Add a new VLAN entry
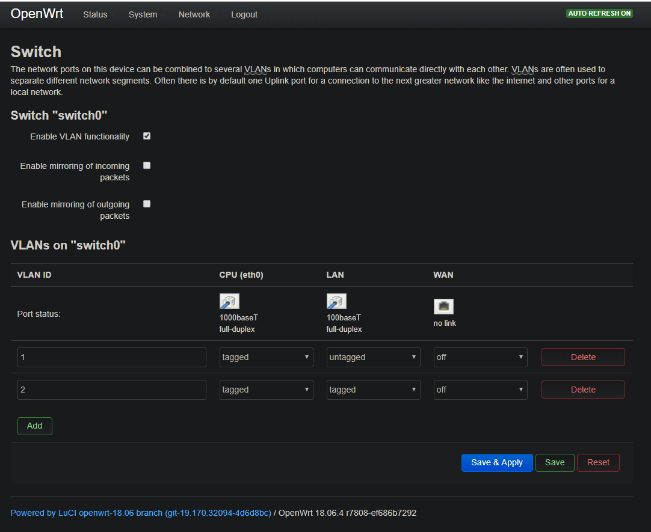This screenshot has height=532, width=651. pyautogui.click(x=35, y=426)
